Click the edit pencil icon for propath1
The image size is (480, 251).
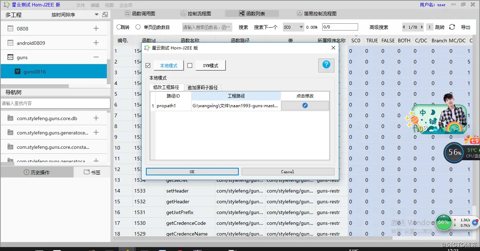(305, 105)
